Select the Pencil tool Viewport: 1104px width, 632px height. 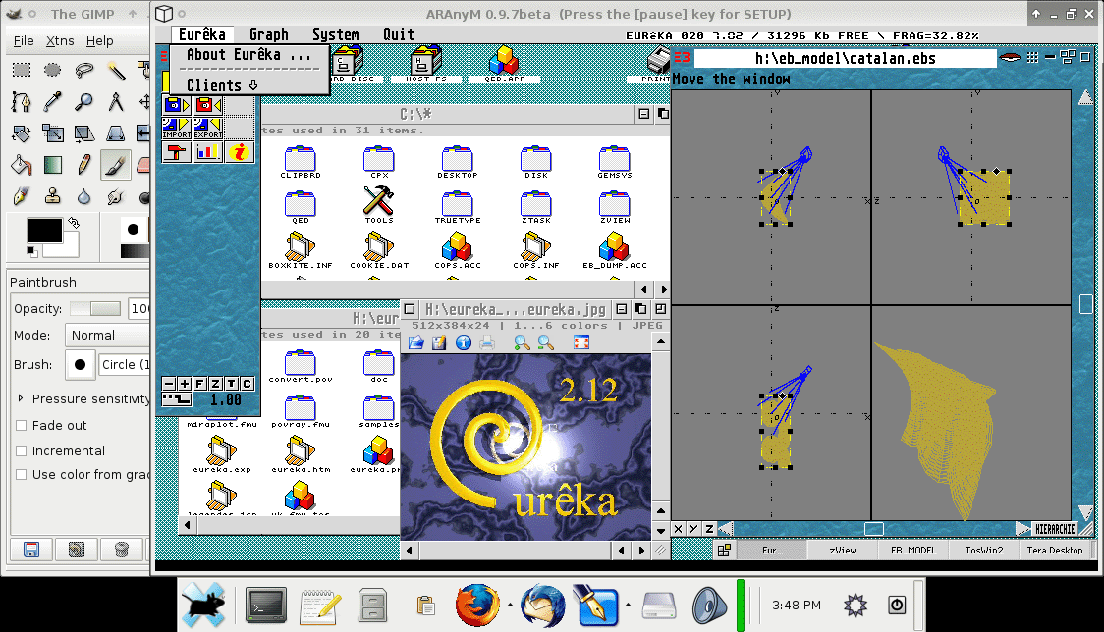84,166
